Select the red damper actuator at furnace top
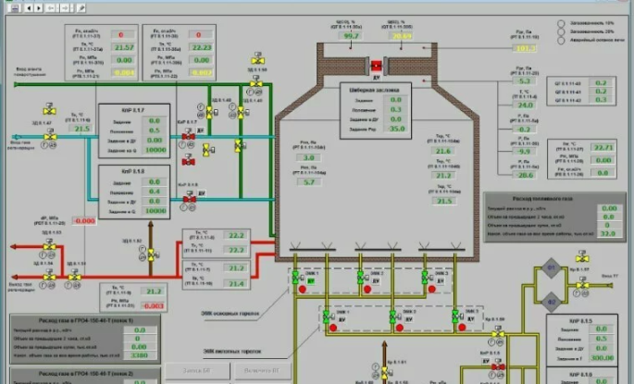The width and height of the screenshot is (634, 384). [379, 65]
